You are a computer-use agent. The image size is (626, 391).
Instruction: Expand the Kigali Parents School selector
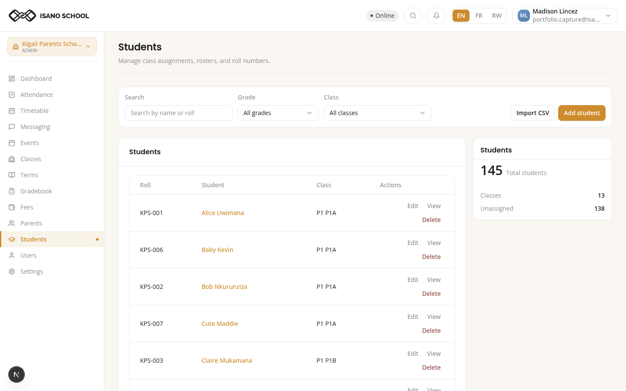click(52, 46)
